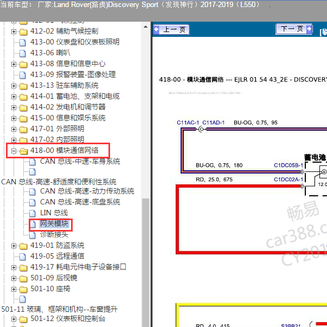Expand the 412-02 辅助气候控制 folder
Image resolution: width=327 pixels, height=327 pixels.
(x=14, y=31)
